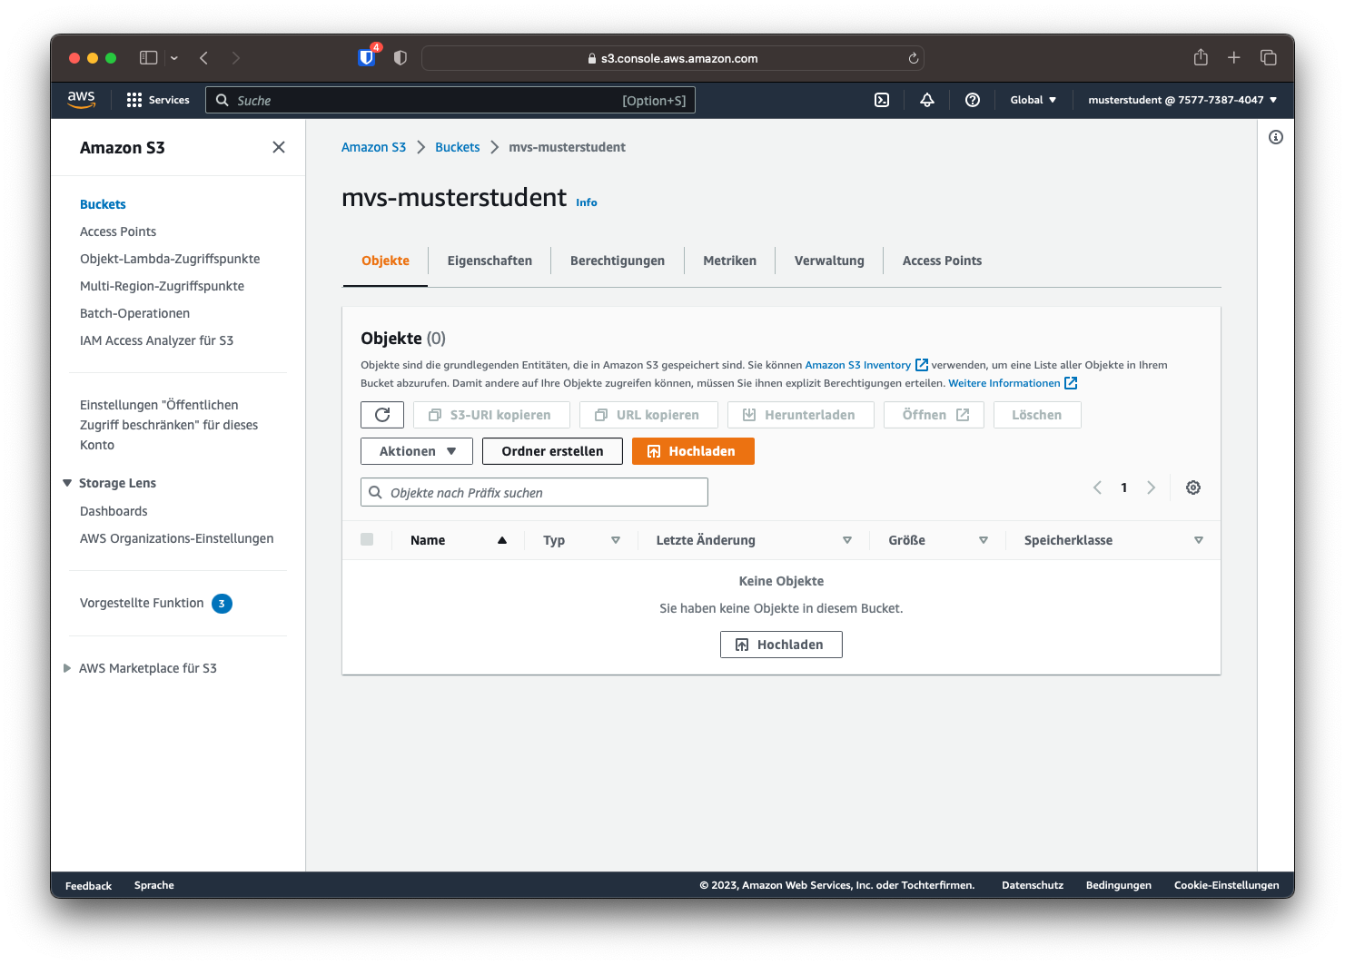
Task: Switch to the Berechtigungen tab
Action: pos(618,261)
